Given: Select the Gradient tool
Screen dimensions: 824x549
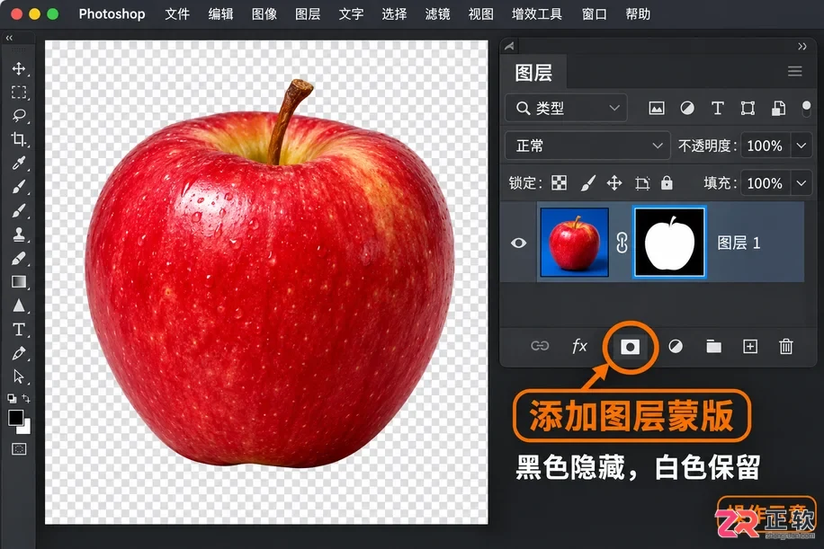Looking at the screenshot, I should click(19, 282).
